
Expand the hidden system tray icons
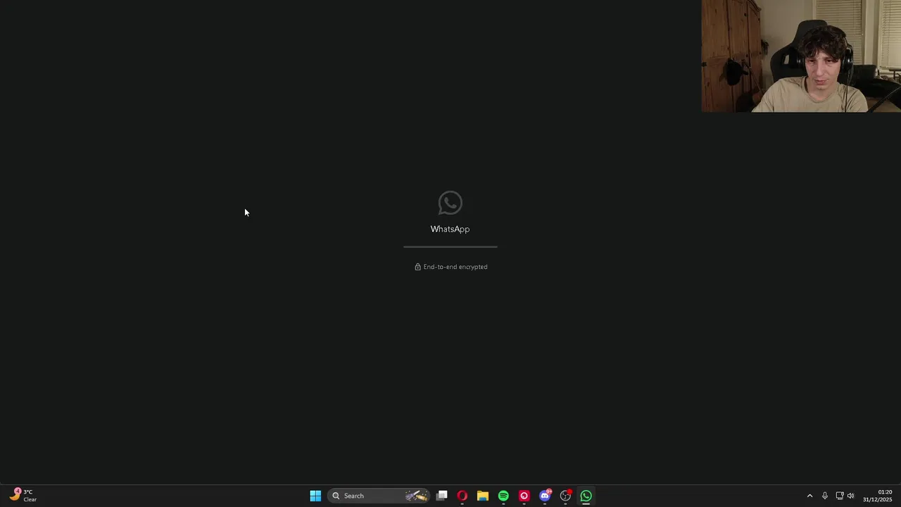[809, 496]
